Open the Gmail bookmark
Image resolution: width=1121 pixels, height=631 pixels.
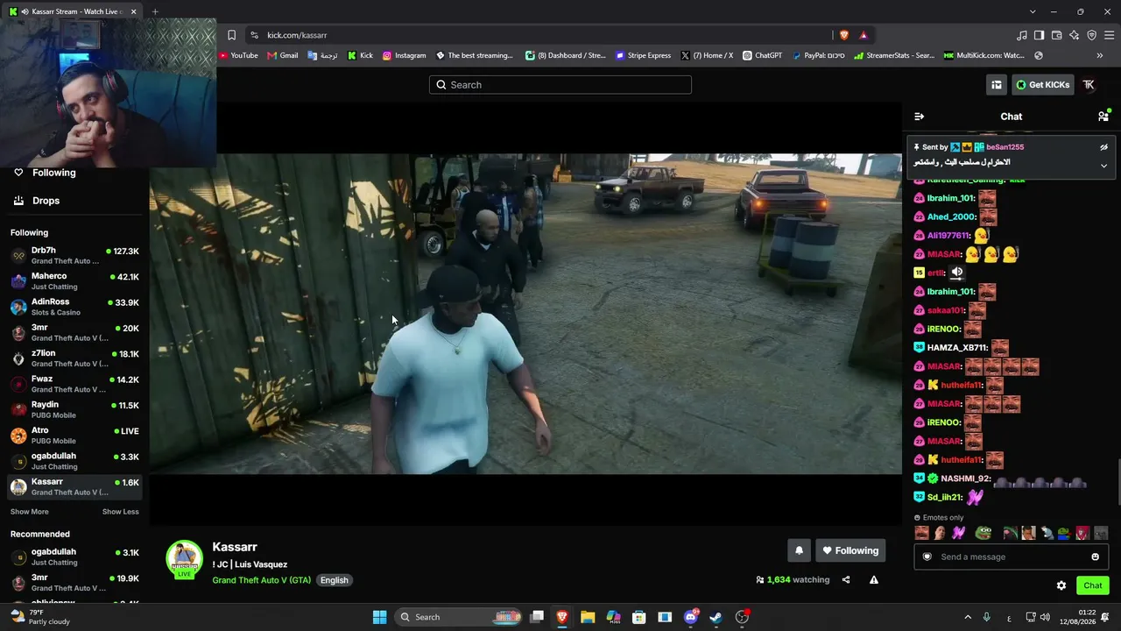[x=283, y=55]
